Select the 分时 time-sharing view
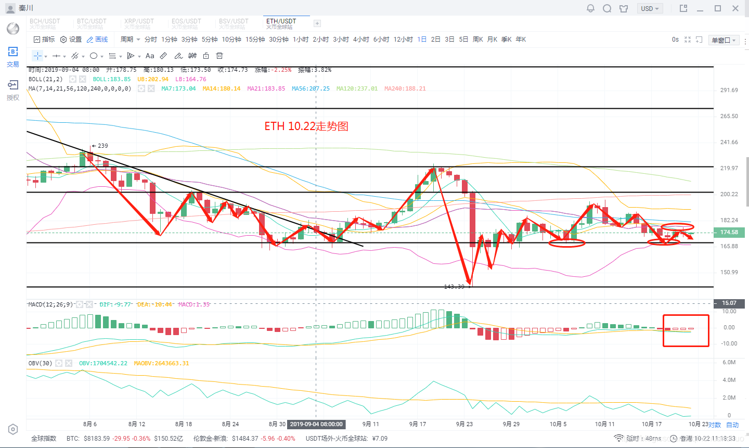This screenshot has width=749, height=448. coord(151,40)
